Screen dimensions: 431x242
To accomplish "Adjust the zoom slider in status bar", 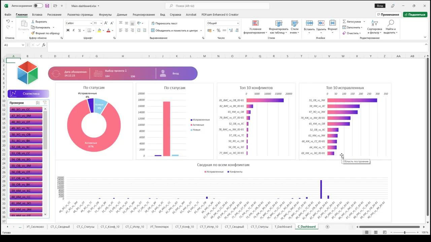I will point(405,233).
